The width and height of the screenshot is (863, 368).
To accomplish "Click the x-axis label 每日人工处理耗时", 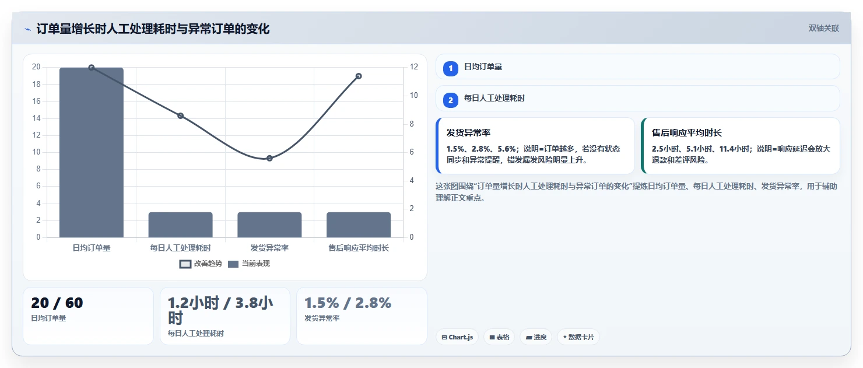I will (180, 248).
